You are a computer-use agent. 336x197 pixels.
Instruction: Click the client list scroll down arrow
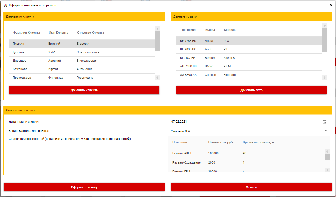tap(157, 78)
